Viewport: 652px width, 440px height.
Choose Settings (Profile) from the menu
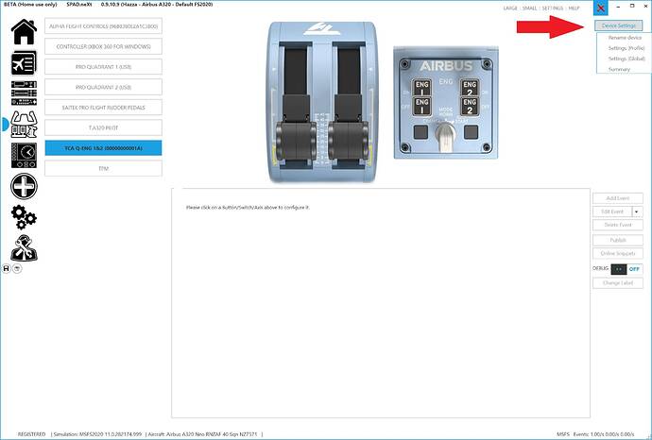click(626, 48)
